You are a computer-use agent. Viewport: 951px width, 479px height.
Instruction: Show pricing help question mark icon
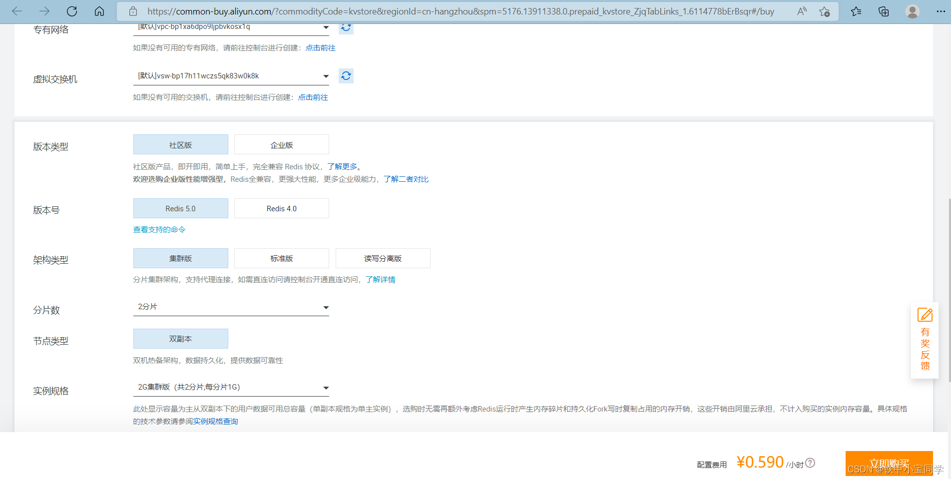810,463
